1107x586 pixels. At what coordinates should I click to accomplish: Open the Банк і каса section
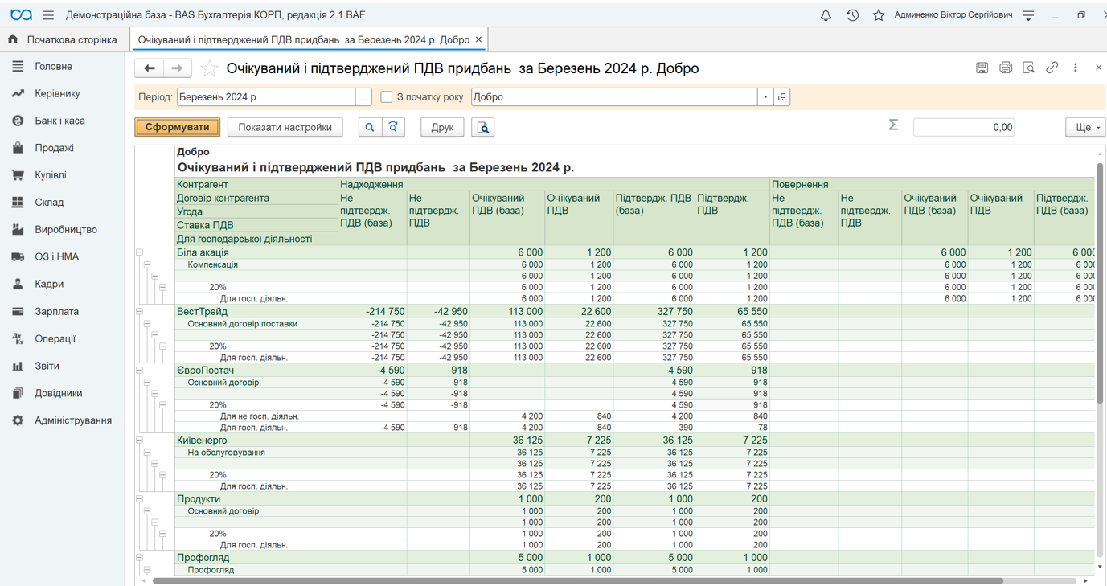click(59, 121)
